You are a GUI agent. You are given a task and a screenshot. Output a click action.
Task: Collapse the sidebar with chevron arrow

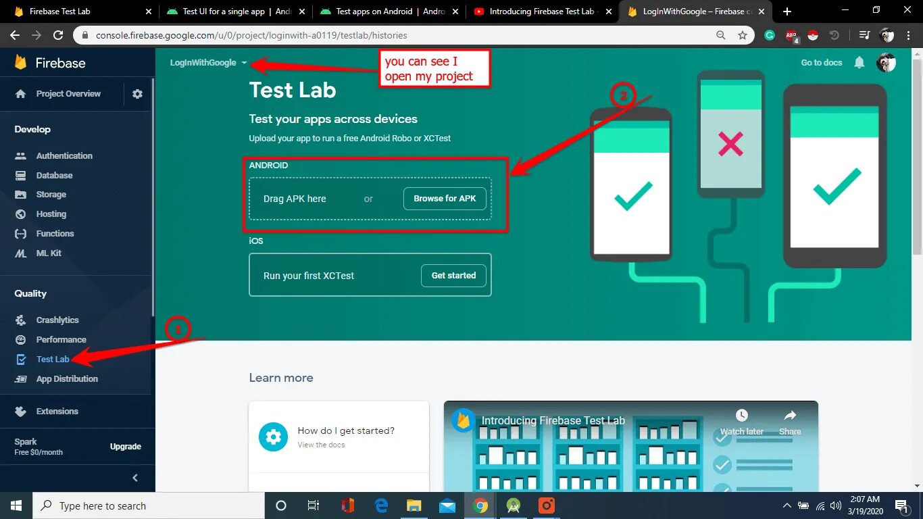point(135,478)
